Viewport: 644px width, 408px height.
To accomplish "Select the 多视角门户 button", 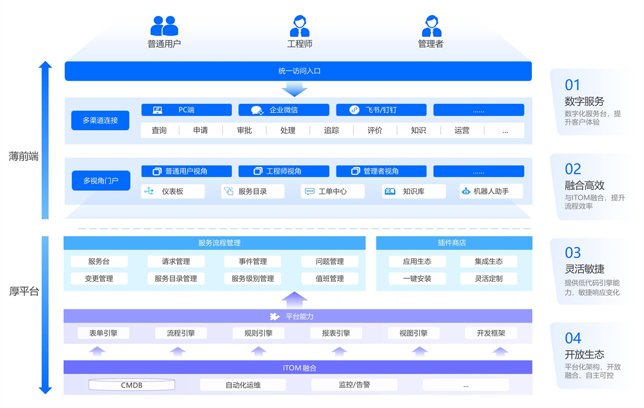I will [x=101, y=181].
